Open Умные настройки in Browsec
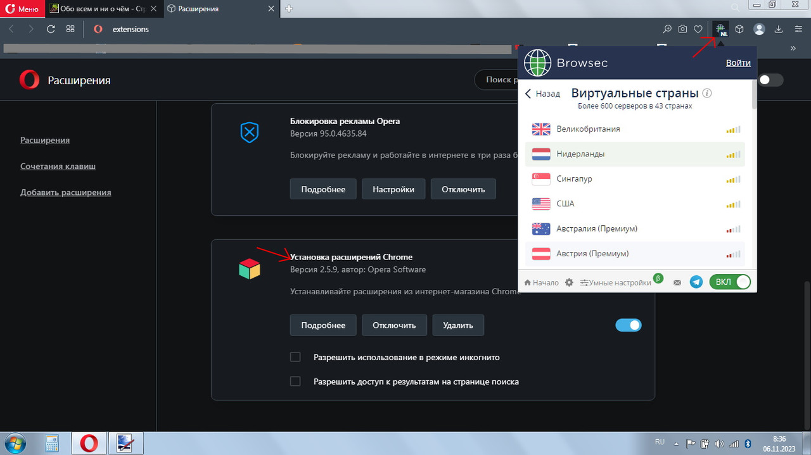Image resolution: width=811 pixels, height=455 pixels. click(615, 282)
